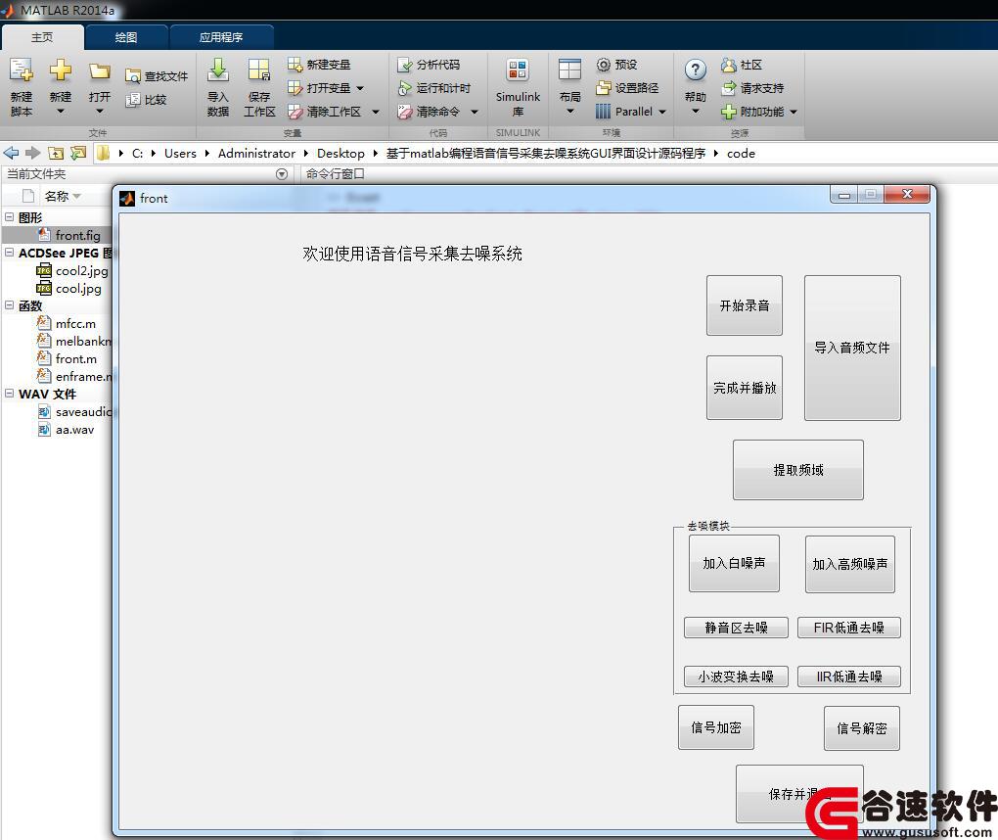Click Desktop in the folder path

(x=340, y=154)
